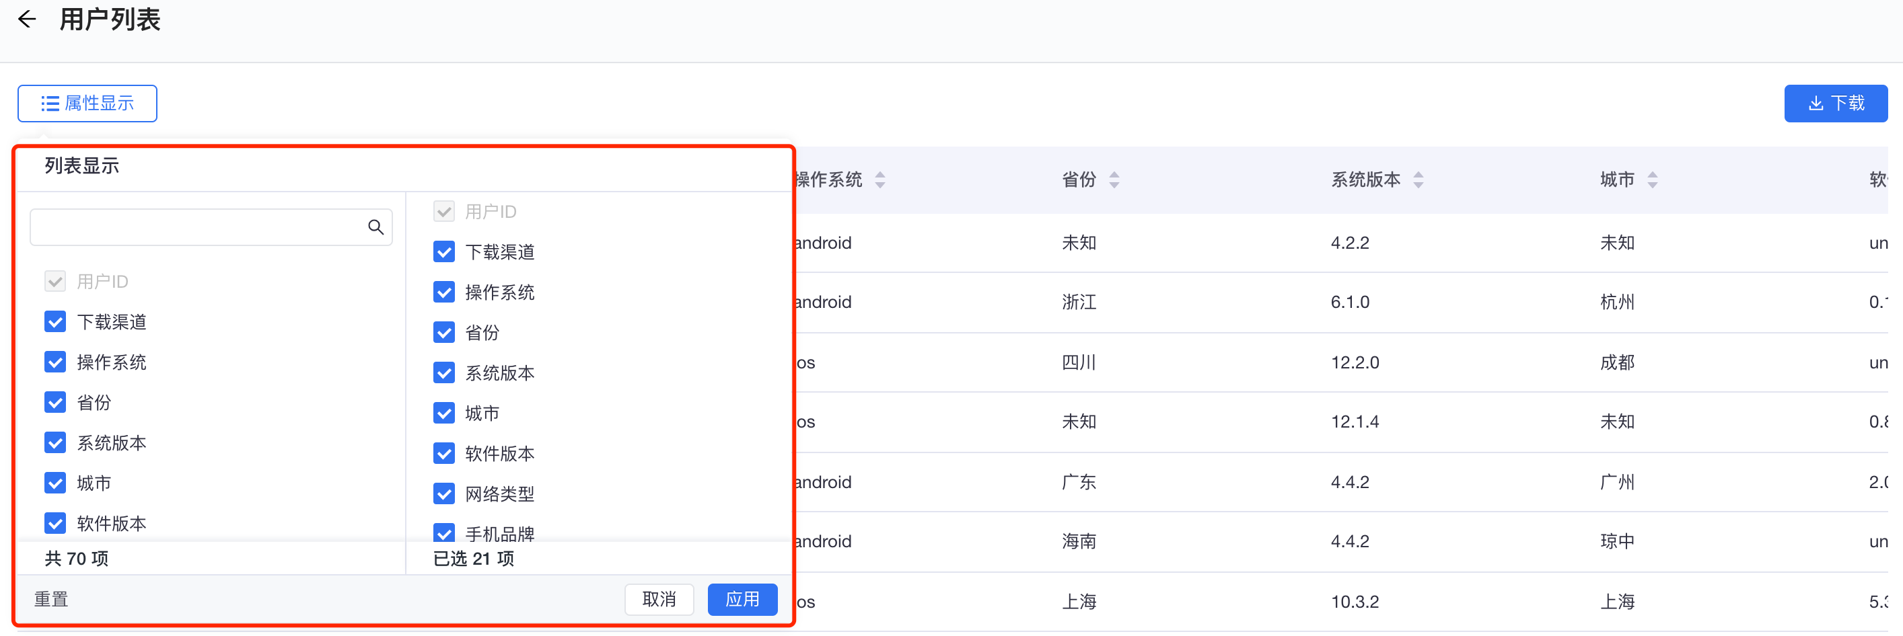This screenshot has height=636, width=1903.
Task: Uncheck 系统版本 in the selected column
Action: (x=444, y=372)
